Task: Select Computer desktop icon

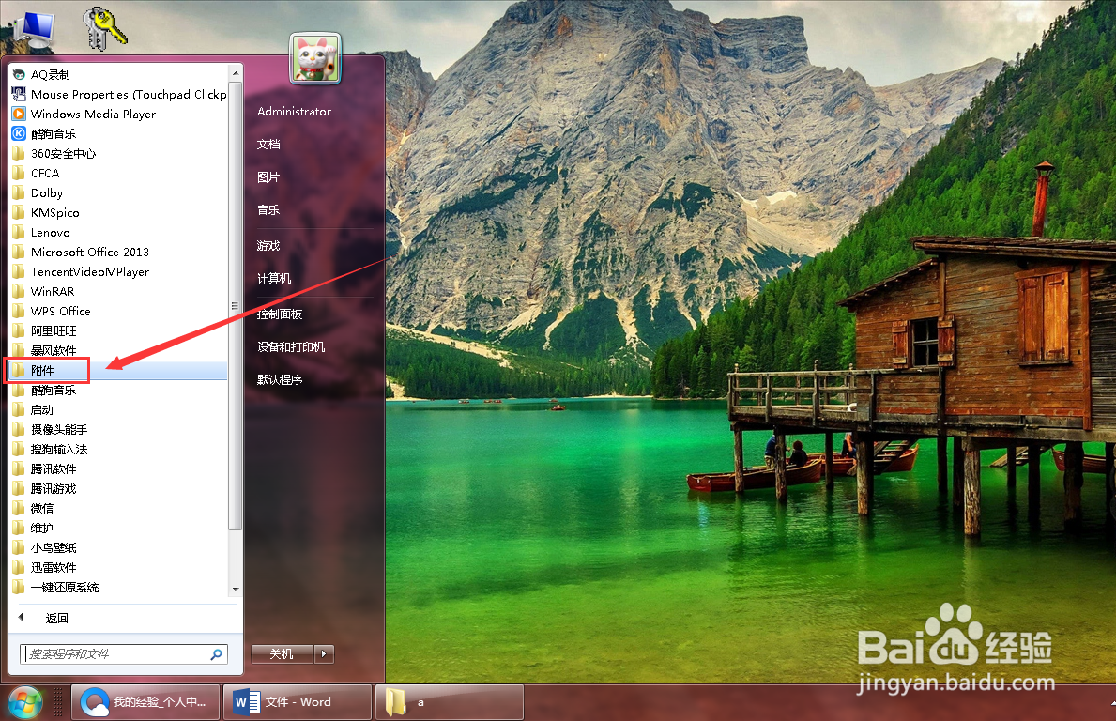Action: coord(34,28)
